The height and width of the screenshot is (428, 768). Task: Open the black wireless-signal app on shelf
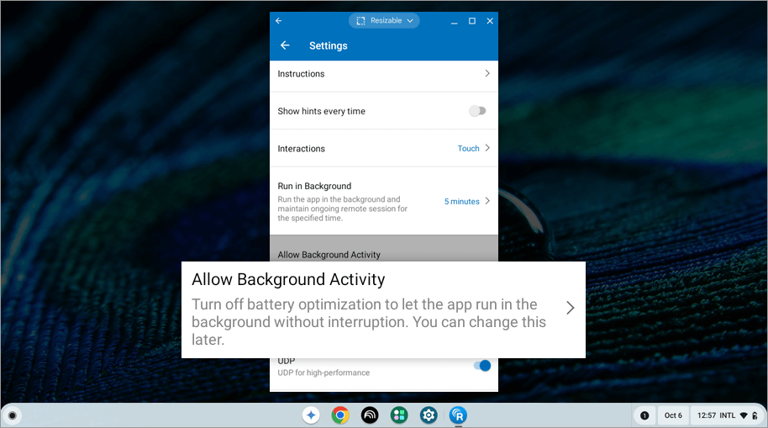pos(370,415)
